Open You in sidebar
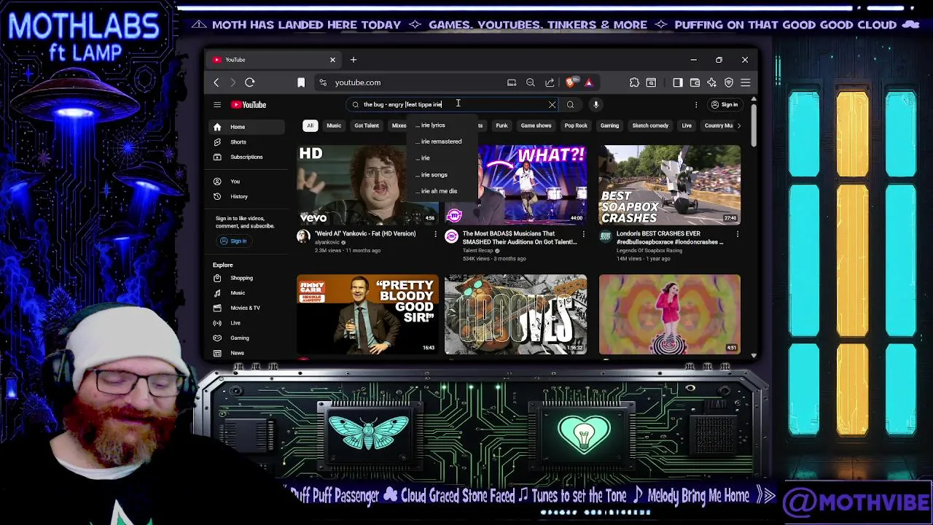This screenshot has height=525, width=933. point(248,182)
